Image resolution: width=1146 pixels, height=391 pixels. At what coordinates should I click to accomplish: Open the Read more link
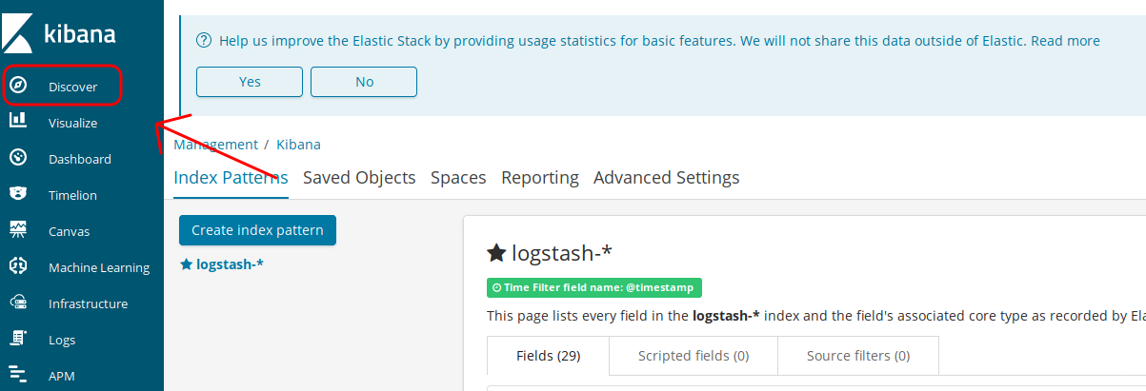point(1065,41)
